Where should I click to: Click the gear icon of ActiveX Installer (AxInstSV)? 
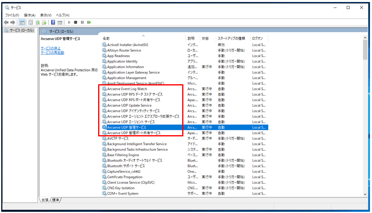tap(104, 45)
